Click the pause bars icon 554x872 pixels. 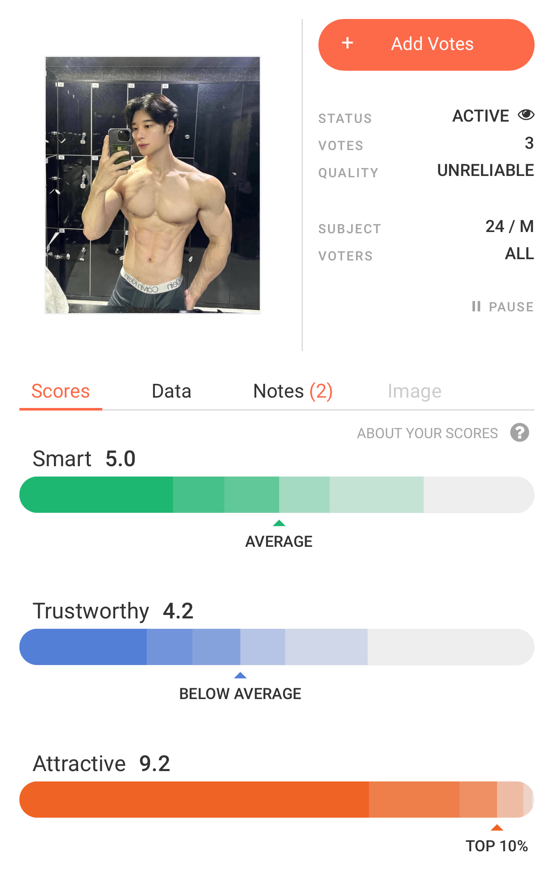pos(476,306)
